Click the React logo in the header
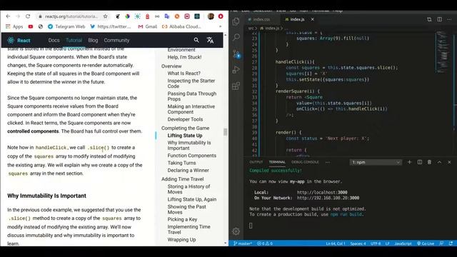 click(x=19, y=40)
